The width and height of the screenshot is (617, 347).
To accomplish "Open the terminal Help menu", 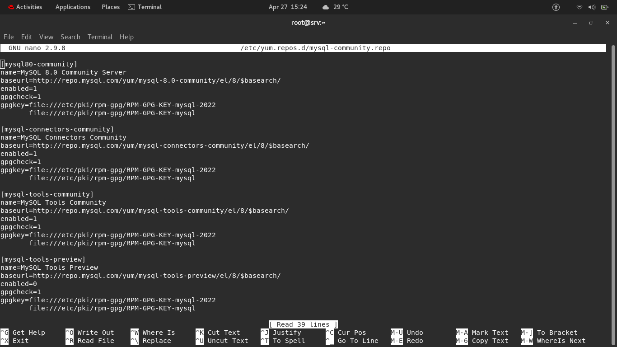I will (x=126, y=37).
